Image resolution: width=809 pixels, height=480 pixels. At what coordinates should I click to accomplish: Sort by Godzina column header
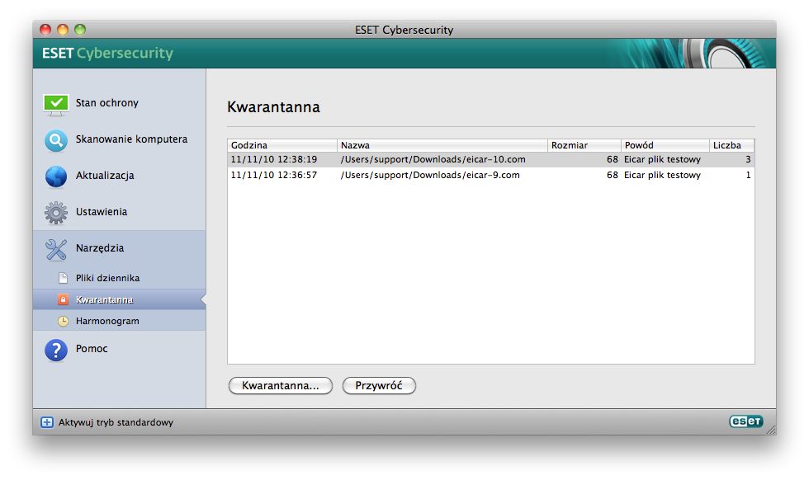pyautogui.click(x=282, y=145)
